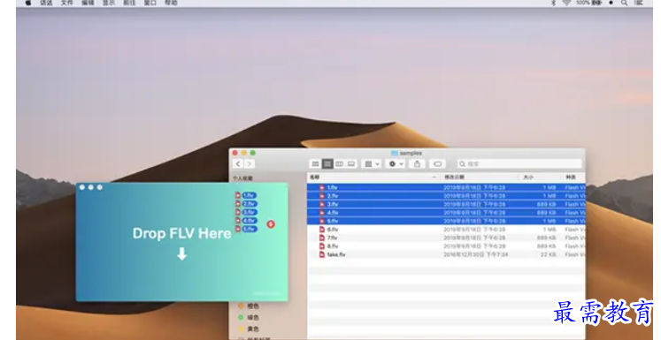Click the Bluetooth icon in the menu bar
This screenshot has width=661, height=340.
coord(554,3)
